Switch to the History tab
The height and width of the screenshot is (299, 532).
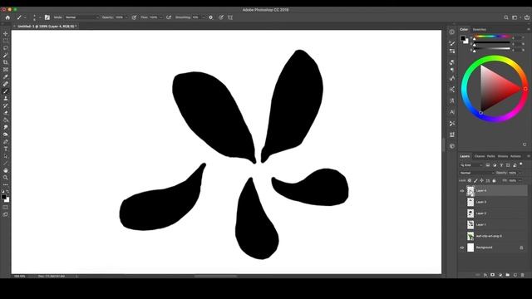pos(502,156)
